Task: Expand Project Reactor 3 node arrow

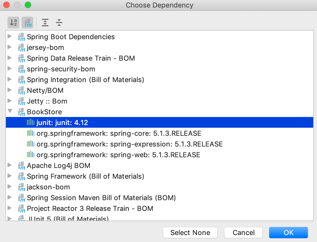Action: [9, 208]
